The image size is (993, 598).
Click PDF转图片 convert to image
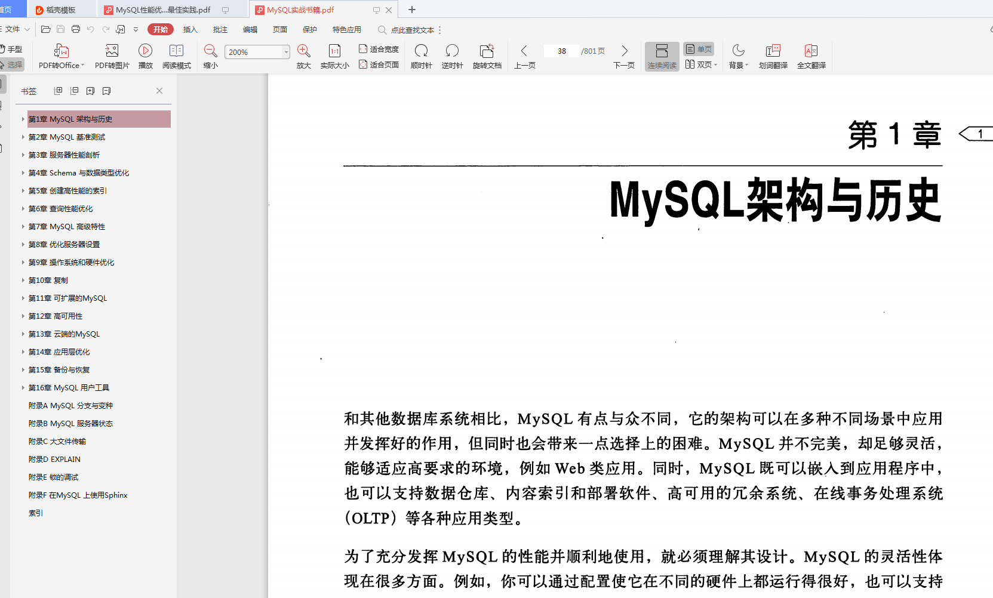click(x=112, y=56)
